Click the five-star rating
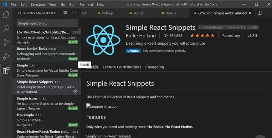 tap(202, 36)
